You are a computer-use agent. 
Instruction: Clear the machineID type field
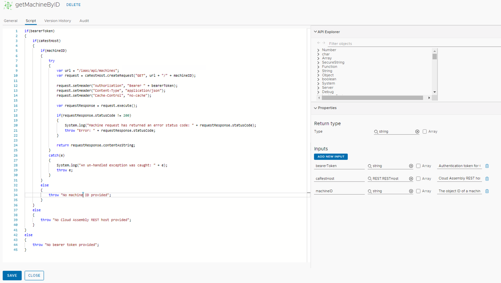pos(411,191)
